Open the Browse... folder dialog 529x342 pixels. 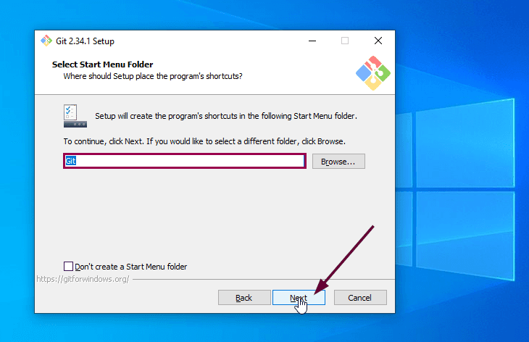tap(338, 162)
